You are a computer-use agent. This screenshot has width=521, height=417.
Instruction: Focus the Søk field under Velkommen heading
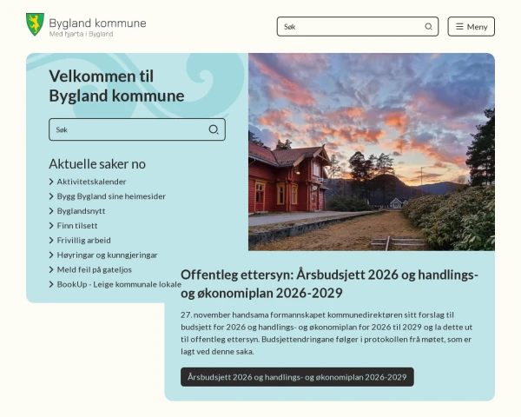point(137,129)
